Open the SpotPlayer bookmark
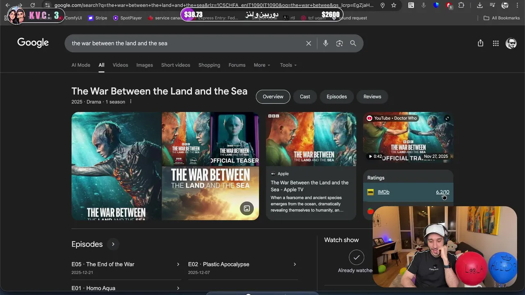 point(127,18)
